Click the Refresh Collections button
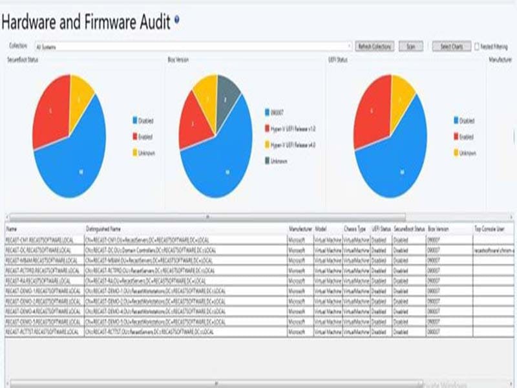This screenshot has width=517, height=388. pyautogui.click(x=375, y=47)
